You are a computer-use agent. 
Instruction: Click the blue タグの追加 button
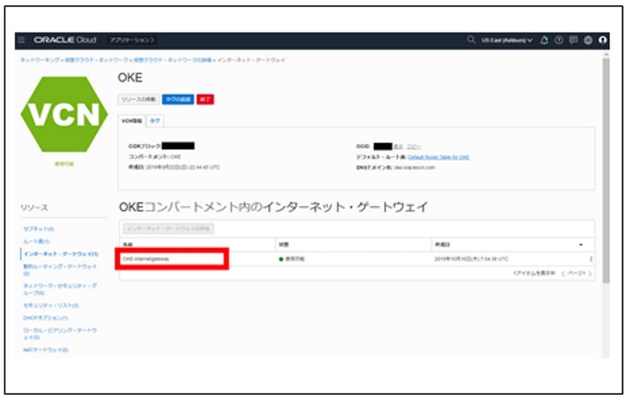pos(177,99)
